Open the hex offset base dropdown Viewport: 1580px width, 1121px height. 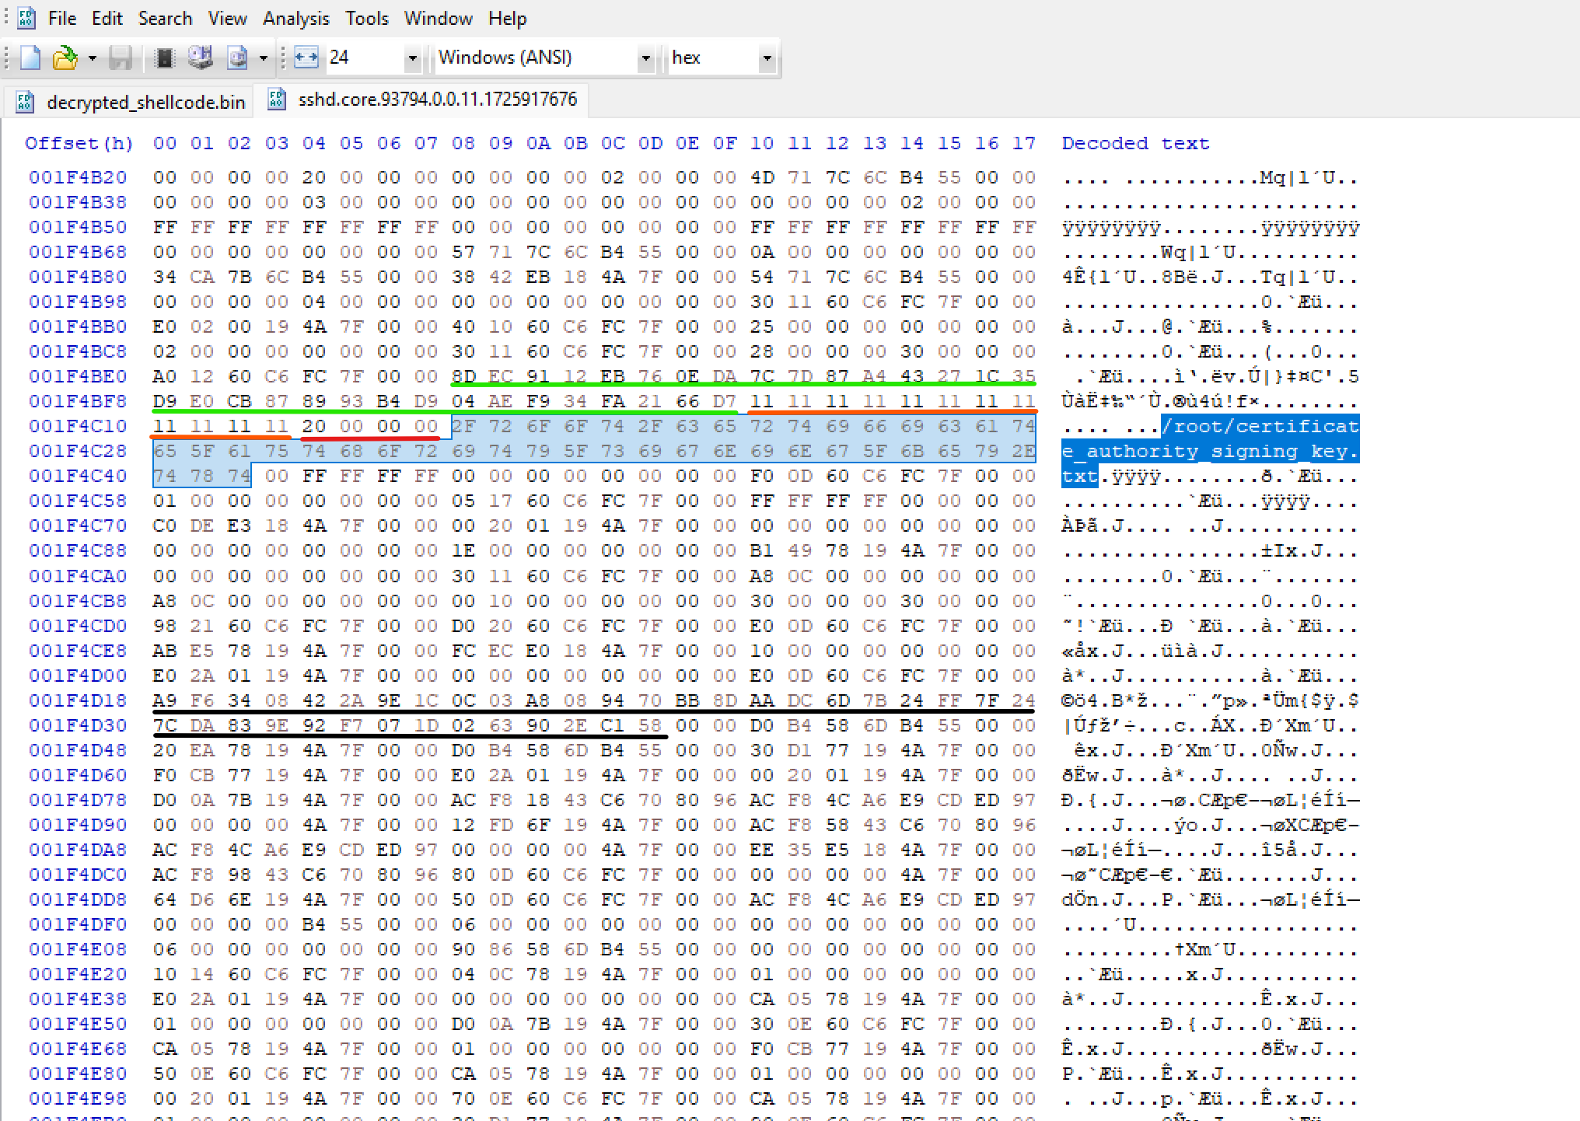click(767, 58)
